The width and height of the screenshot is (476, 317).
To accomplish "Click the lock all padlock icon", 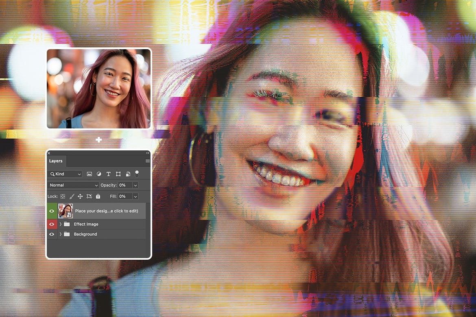I will 98,196.
